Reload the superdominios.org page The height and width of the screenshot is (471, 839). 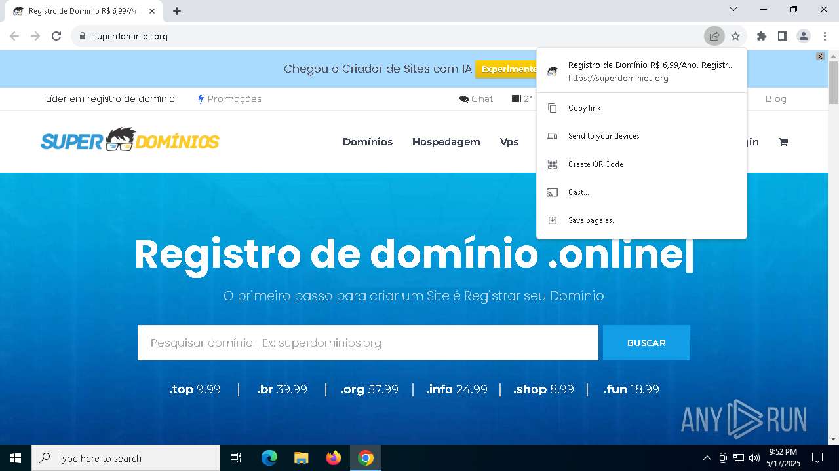click(x=56, y=36)
